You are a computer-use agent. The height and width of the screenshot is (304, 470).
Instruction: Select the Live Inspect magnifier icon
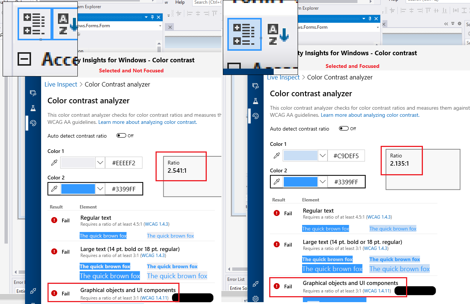(x=33, y=93)
